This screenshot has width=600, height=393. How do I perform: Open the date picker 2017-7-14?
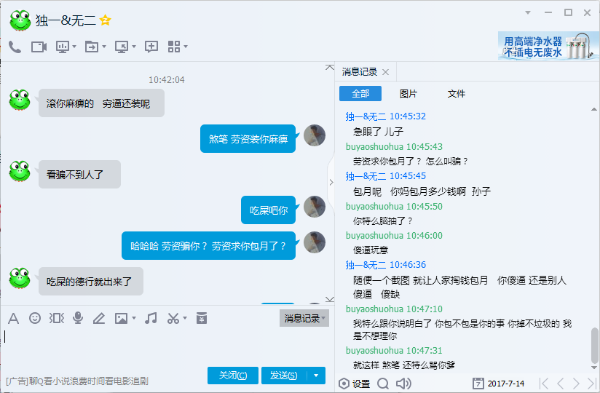pyautogui.click(x=498, y=384)
